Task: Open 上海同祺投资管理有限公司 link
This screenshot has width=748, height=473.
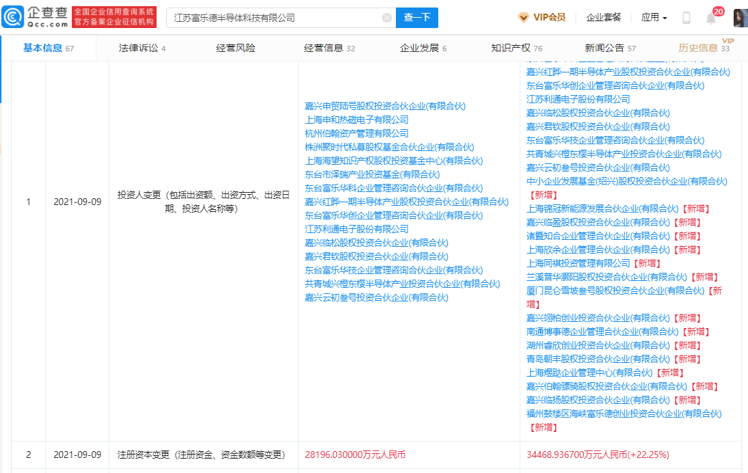Action: [x=578, y=264]
